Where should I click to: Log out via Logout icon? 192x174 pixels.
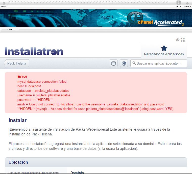point(187,4)
